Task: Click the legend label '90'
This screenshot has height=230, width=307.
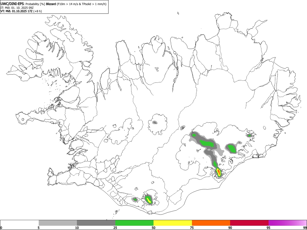Action: tap(230, 228)
